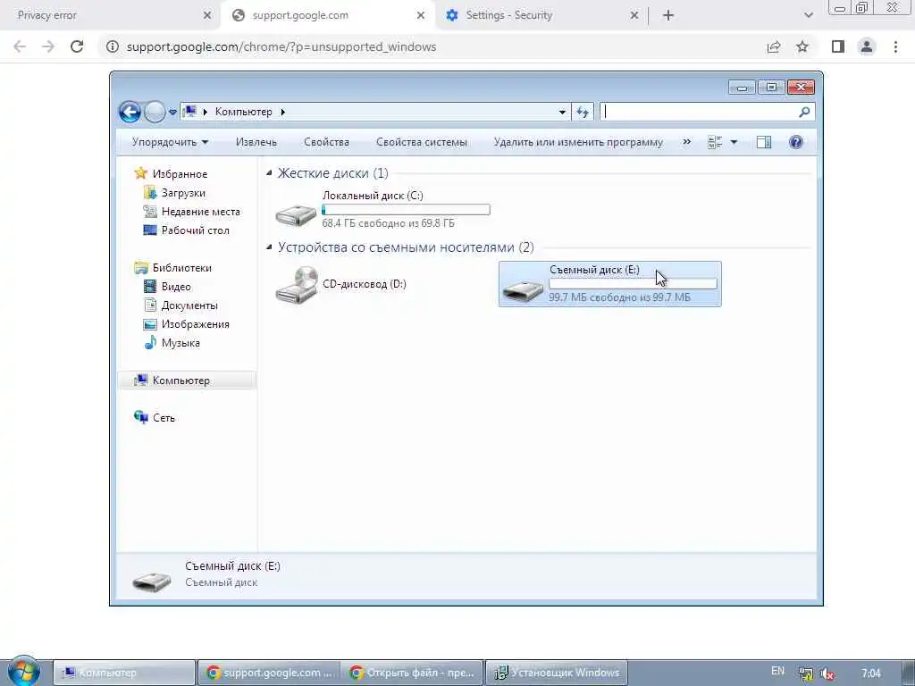Image resolution: width=915 pixels, height=686 pixels.
Task: Open the Windows Start menu
Action: 24,672
